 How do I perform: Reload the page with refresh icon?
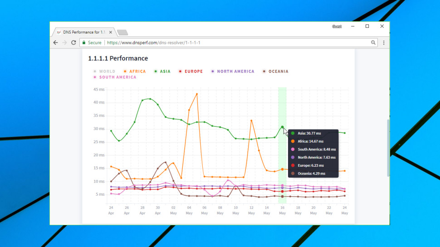point(73,43)
